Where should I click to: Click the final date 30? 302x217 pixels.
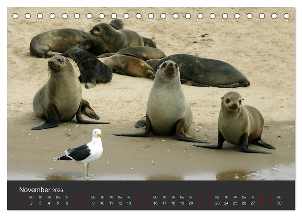[x=279, y=203]
